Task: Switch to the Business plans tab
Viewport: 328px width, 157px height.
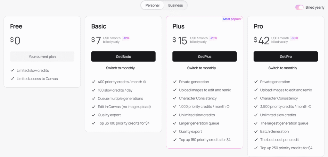Action: (176, 5)
